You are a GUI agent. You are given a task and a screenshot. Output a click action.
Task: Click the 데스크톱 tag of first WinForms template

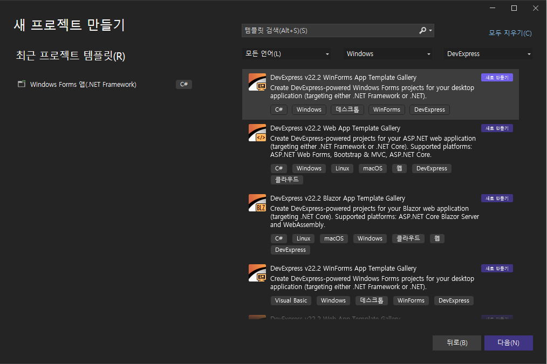[x=347, y=109]
